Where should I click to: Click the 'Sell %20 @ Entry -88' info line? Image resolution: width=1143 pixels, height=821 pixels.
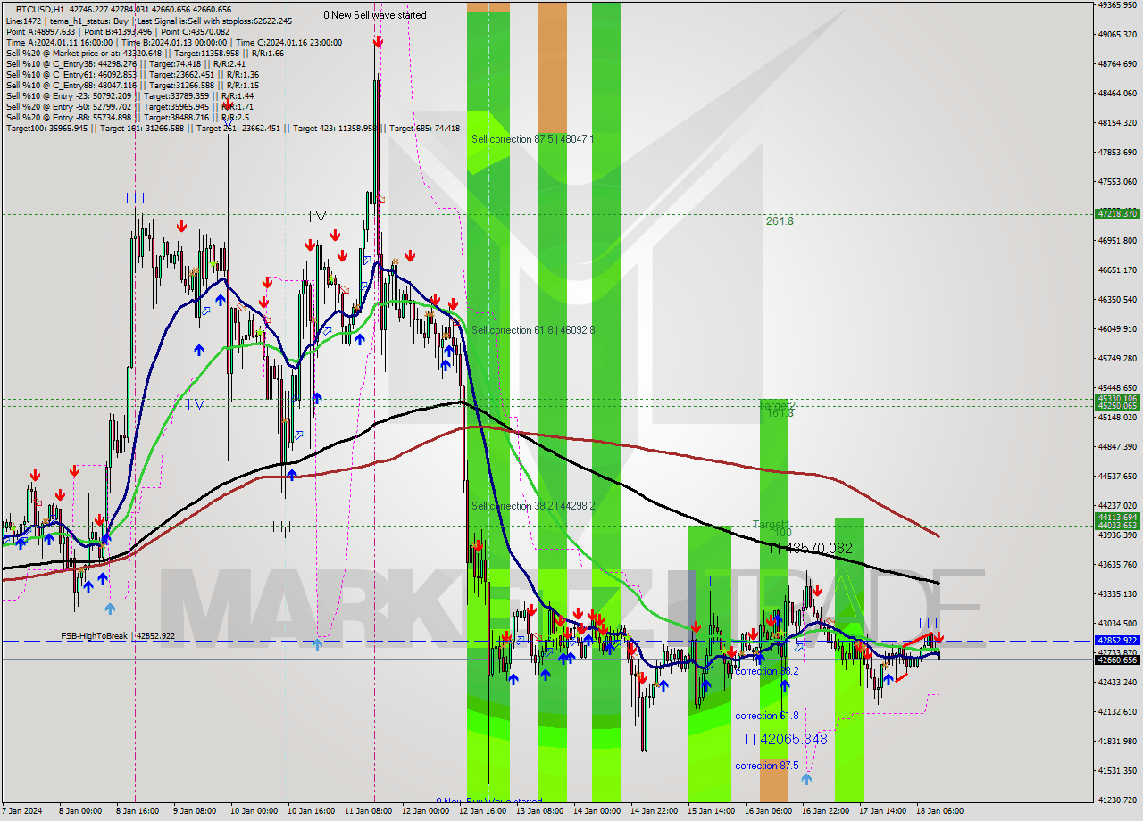coord(128,118)
